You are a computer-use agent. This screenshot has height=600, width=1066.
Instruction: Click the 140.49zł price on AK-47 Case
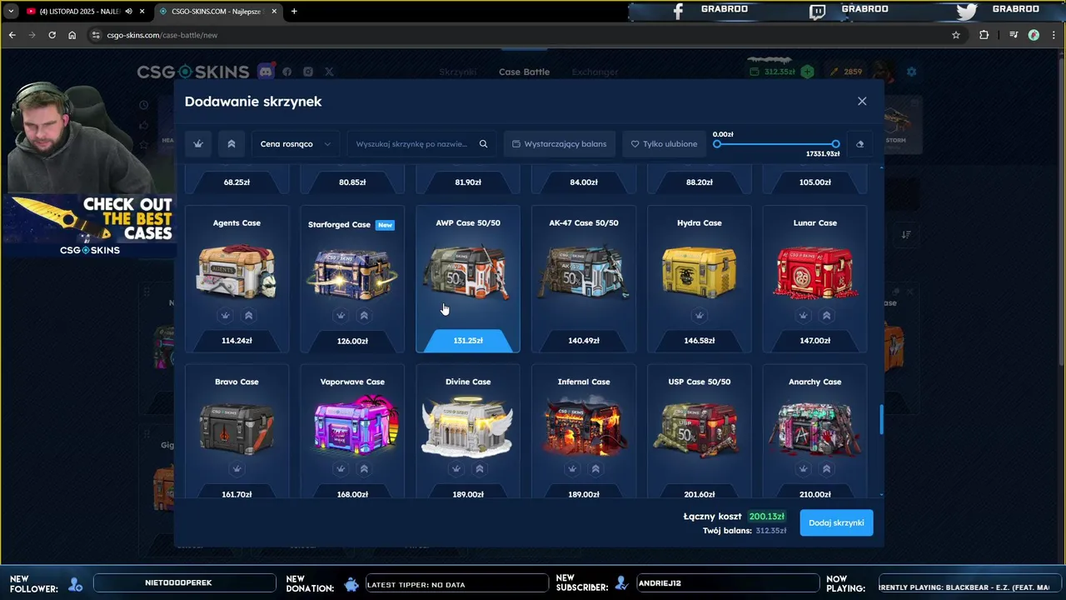(x=584, y=340)
